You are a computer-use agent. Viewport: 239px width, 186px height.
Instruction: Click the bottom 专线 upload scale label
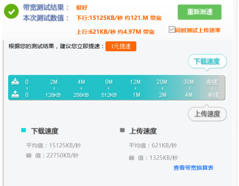[x=213, y=95]
